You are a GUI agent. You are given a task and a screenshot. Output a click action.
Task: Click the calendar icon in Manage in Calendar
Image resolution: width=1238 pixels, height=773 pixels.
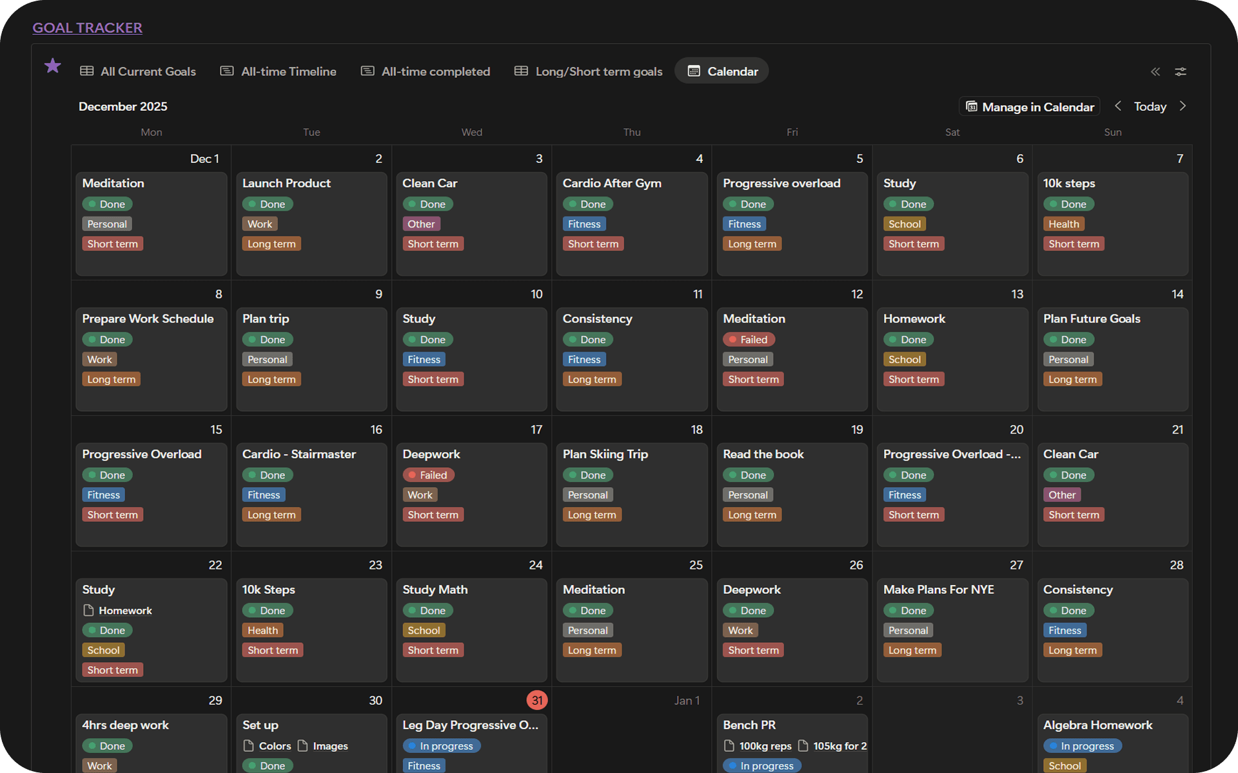(972, 107)
